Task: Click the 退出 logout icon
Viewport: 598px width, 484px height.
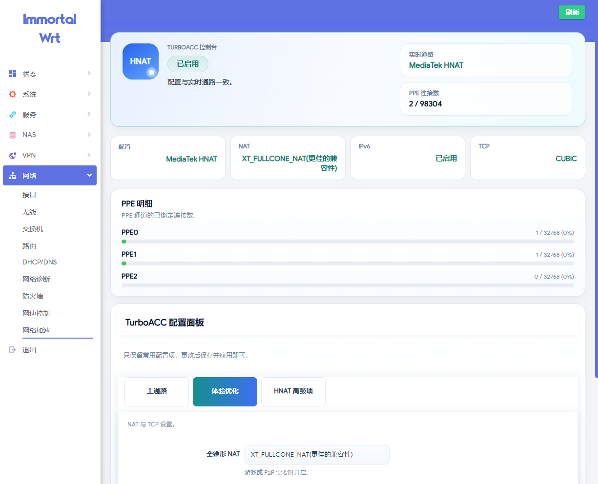Action: click(x=13, y=350)
